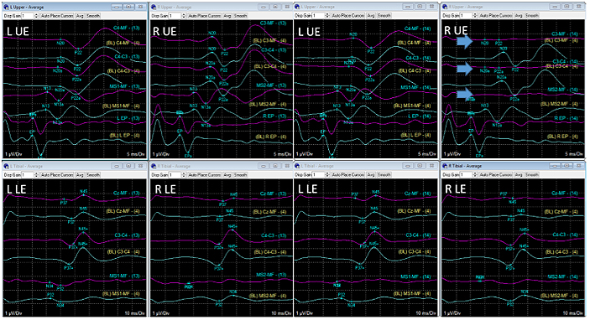Focus Disp Gain field in R Upper (14) window
The height and width of the screenshot is (320, 590).
click(x=467, y=16)
